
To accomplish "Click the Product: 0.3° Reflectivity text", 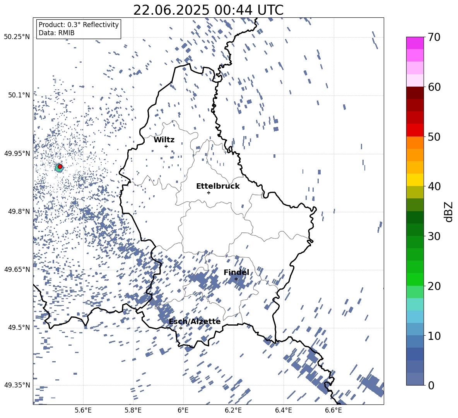I will tap(79, 24).
